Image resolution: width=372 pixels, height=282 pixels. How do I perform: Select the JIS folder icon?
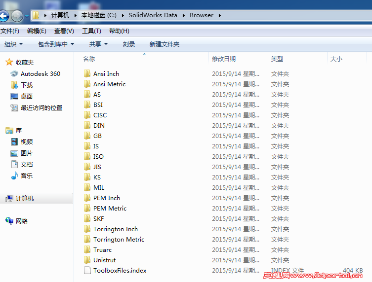tap(87, 167)
